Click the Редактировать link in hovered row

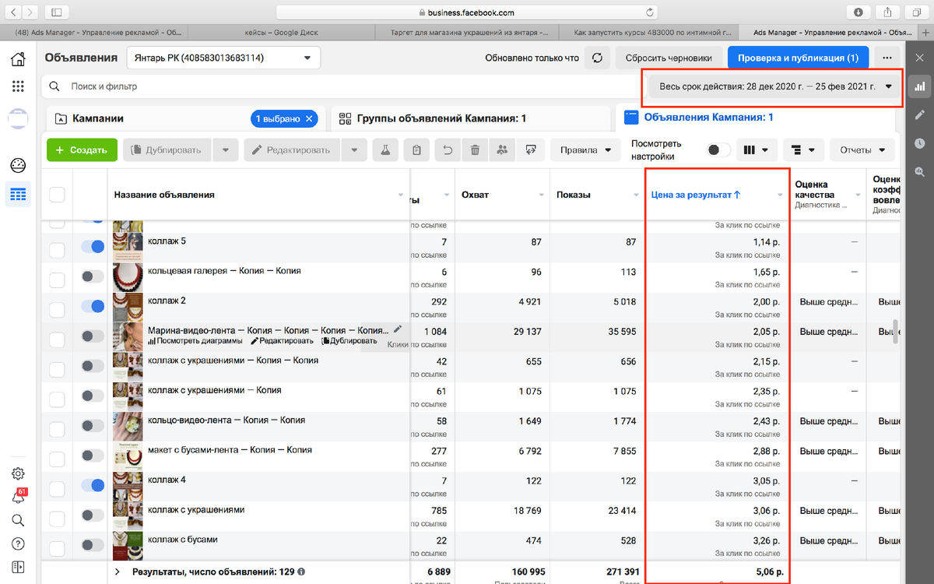(282, 341)
